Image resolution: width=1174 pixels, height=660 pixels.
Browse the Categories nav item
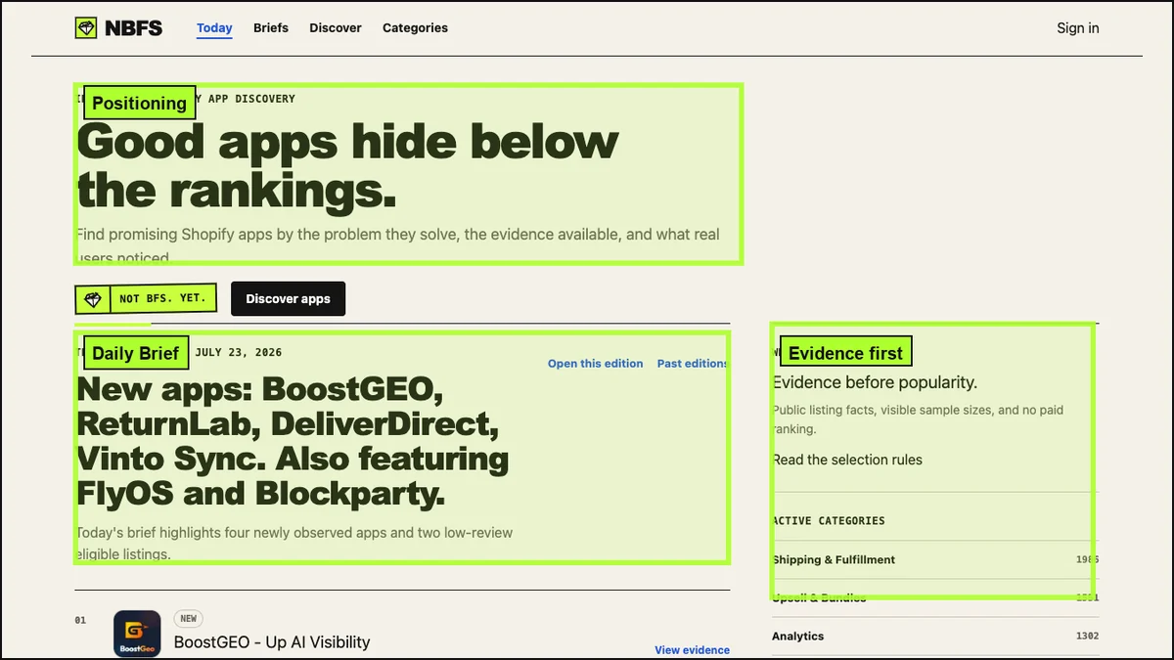pos(415,28)
